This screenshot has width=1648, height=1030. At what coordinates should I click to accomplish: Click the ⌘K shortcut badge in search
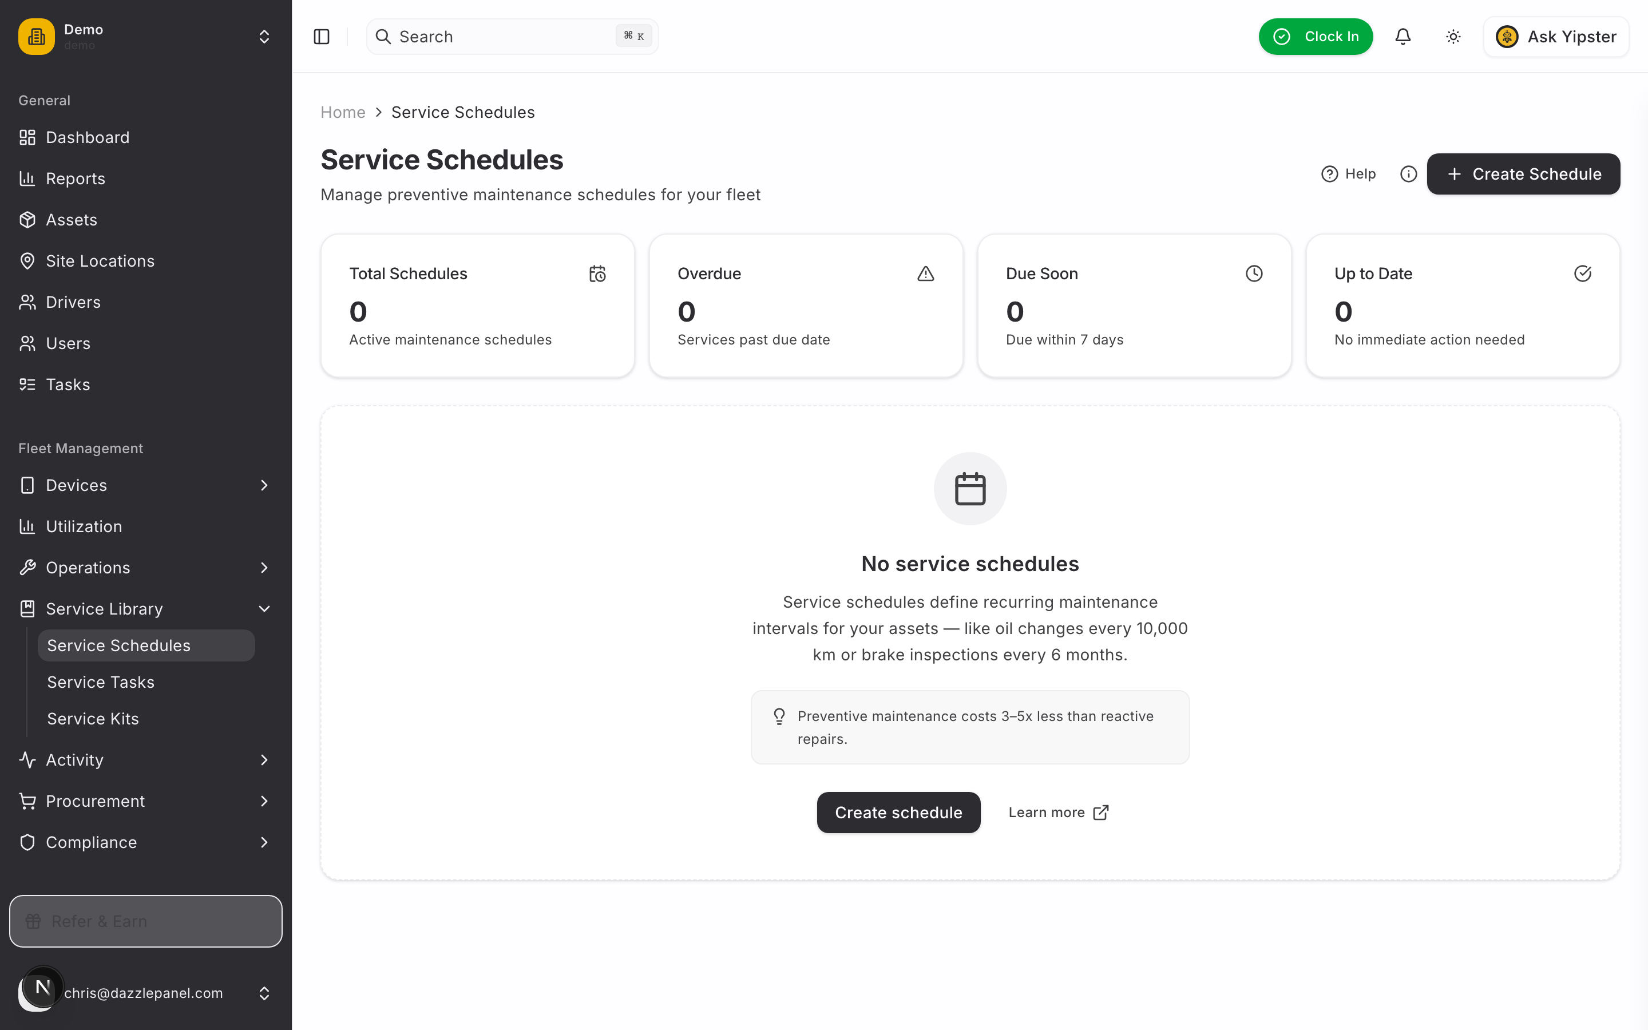coord(633,36)
